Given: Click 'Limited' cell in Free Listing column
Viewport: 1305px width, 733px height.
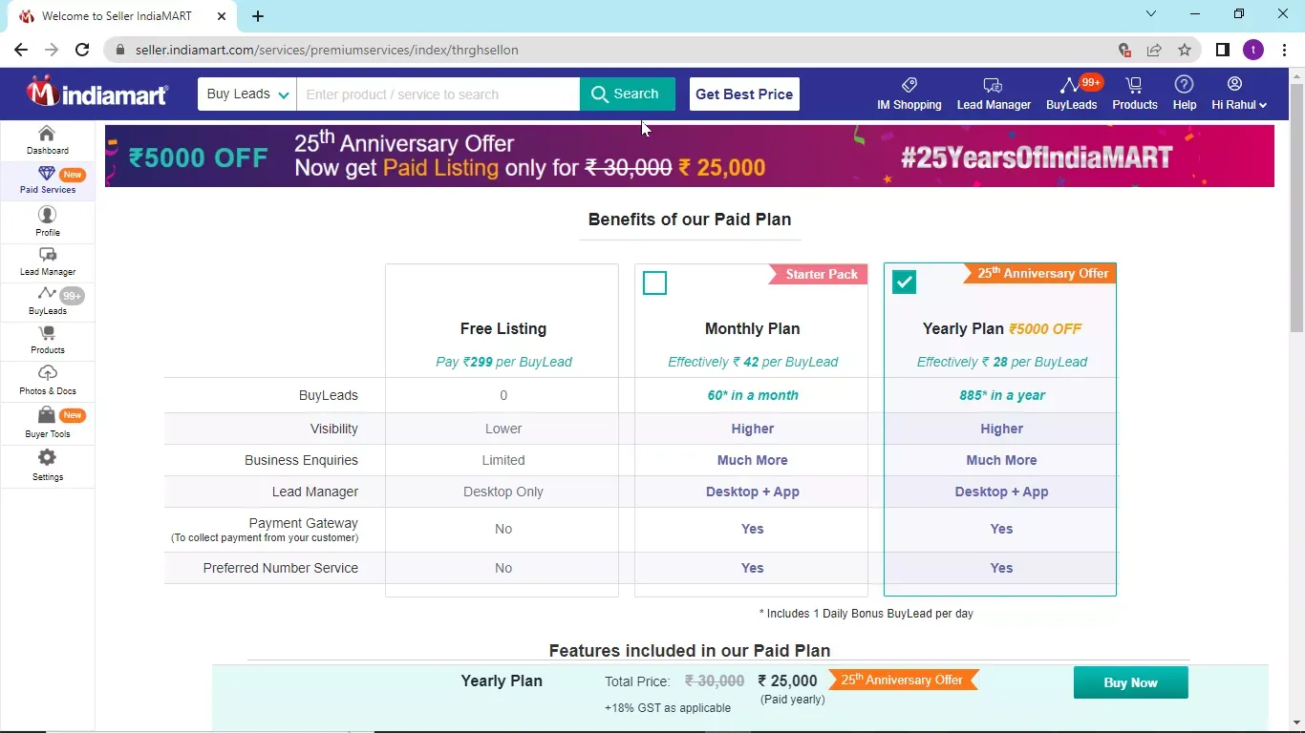Looking at the screenshot, I should tap(503, 460).
